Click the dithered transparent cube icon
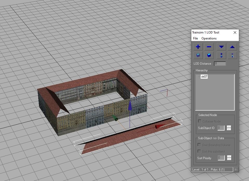Image resolution: width=249 pixels, height=181 pixels. point(198,55)
